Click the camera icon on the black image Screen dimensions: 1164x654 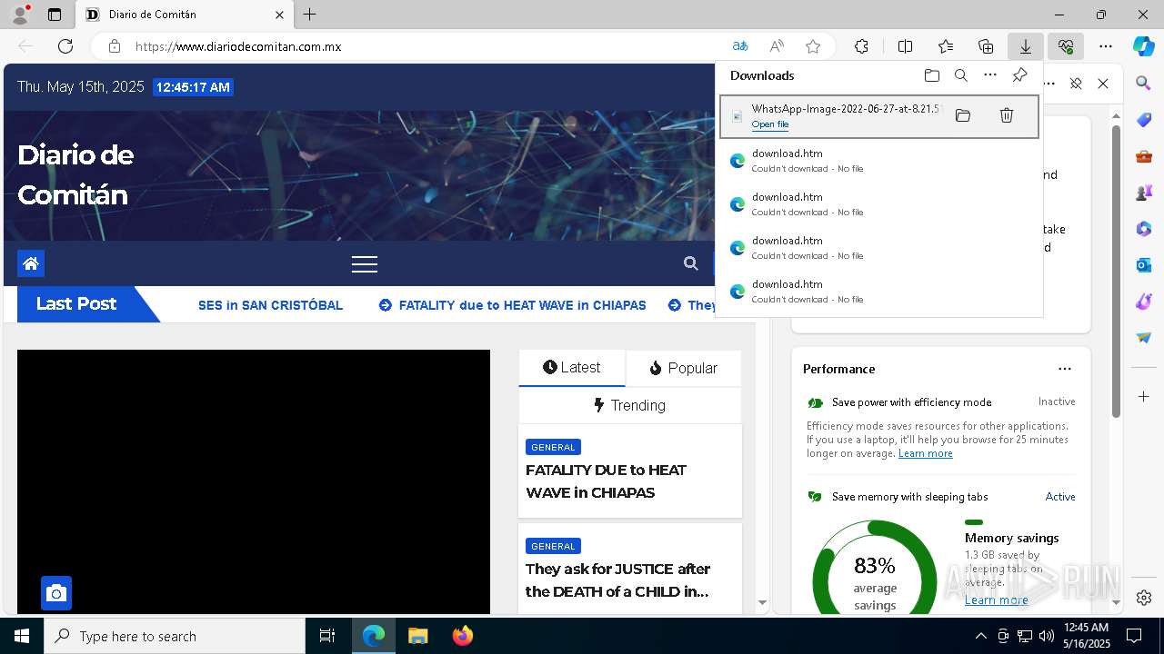[56, 593]
